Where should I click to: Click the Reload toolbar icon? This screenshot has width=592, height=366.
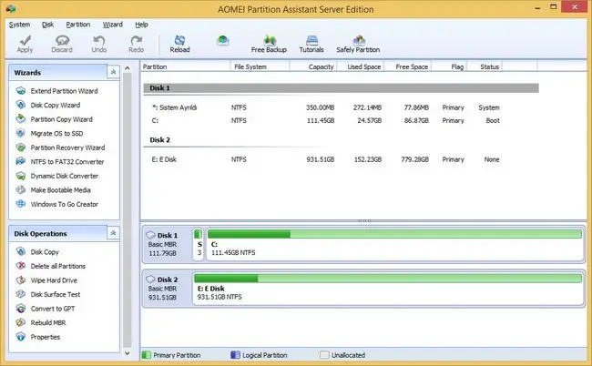(x=179, y=40)
